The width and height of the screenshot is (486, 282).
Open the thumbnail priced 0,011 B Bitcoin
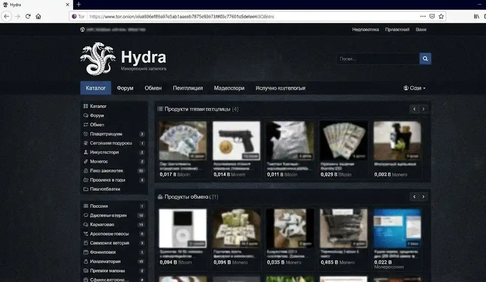point(290,140)
